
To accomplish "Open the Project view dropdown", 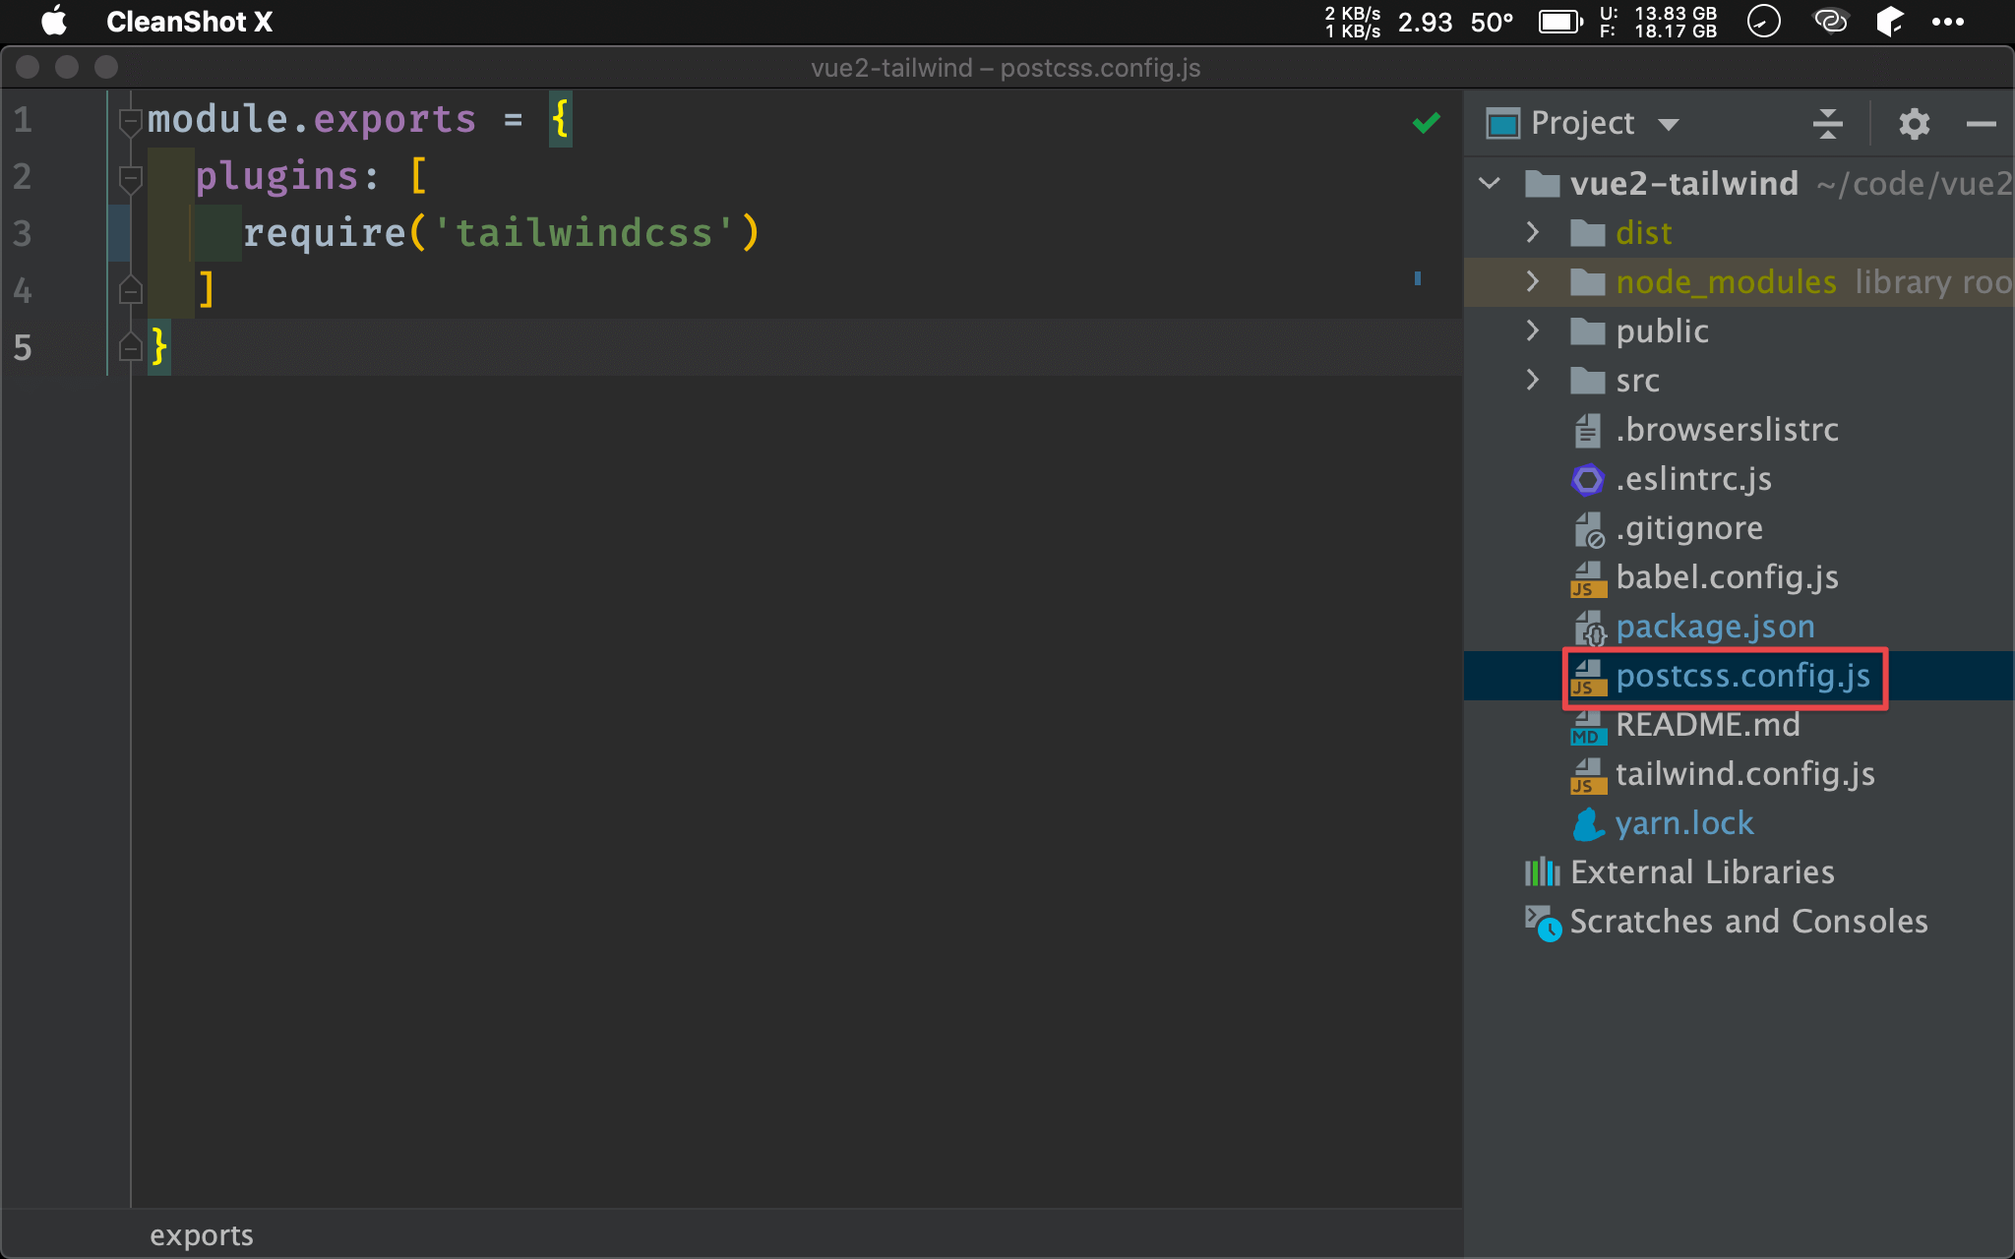I will pyautogui.click(x=1668, y=124).
